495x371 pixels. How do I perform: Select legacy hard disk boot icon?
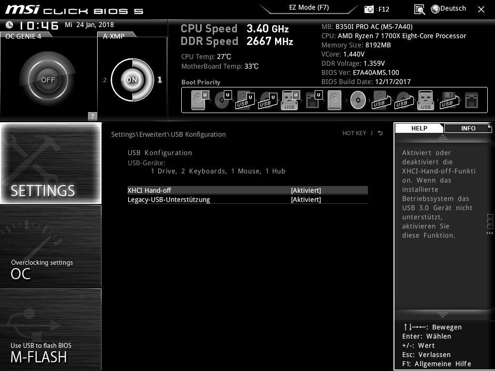[335, 100]
